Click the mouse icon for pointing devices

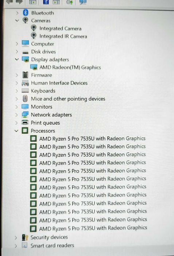25,99
